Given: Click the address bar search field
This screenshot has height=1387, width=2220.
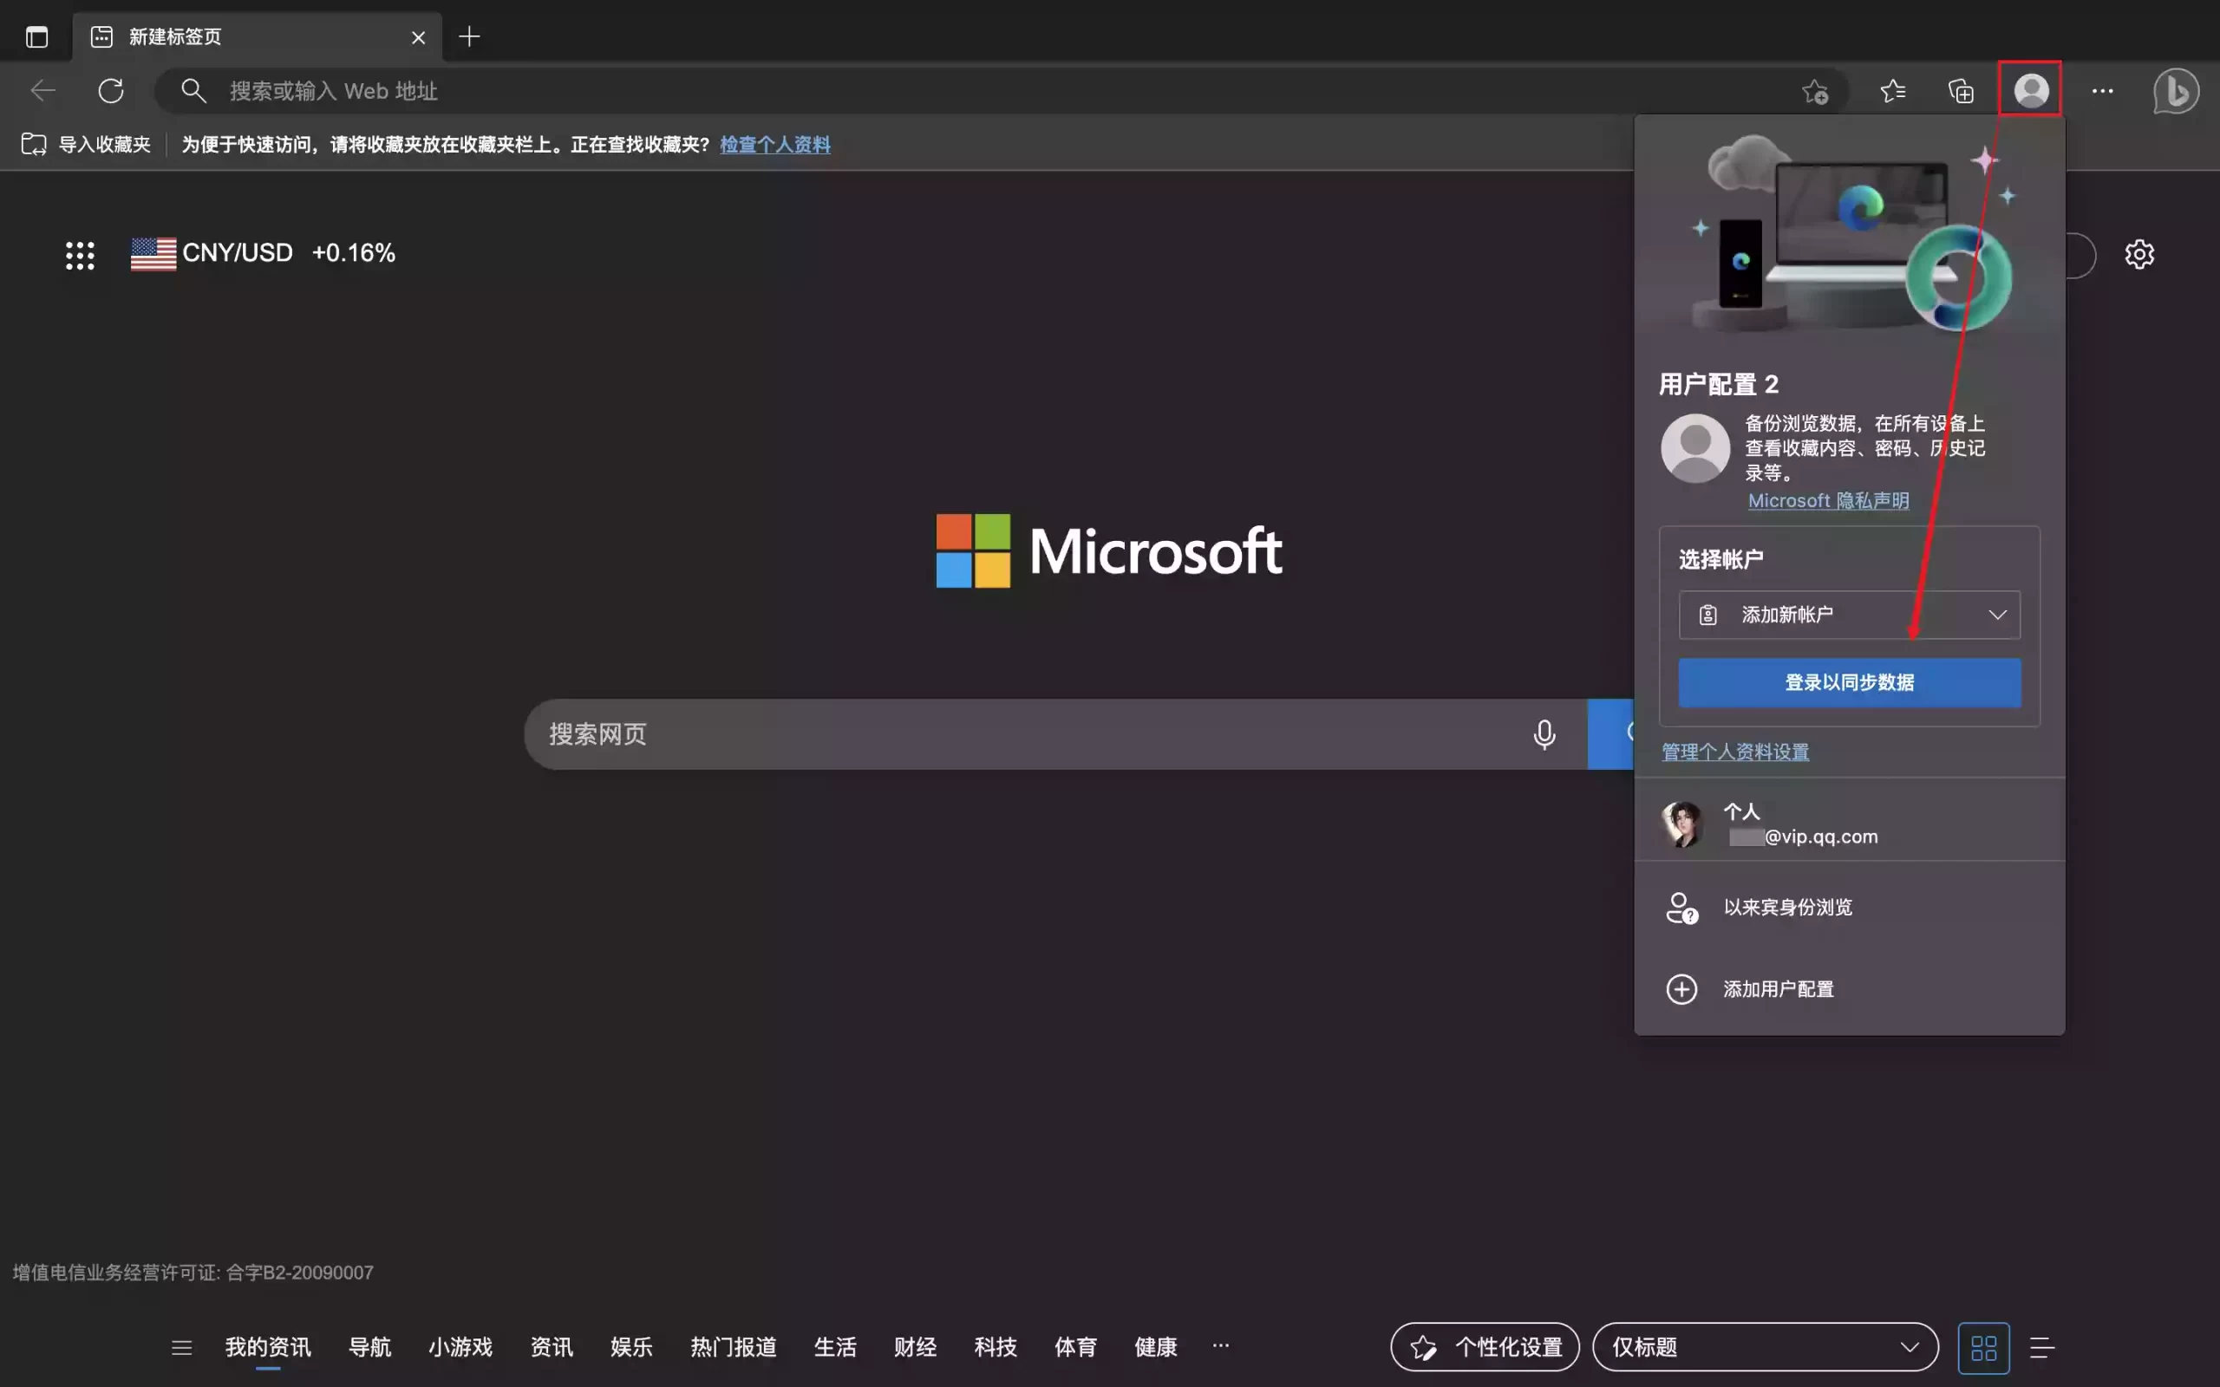Looking at the screenshot, I should (x=1000, y=91).
